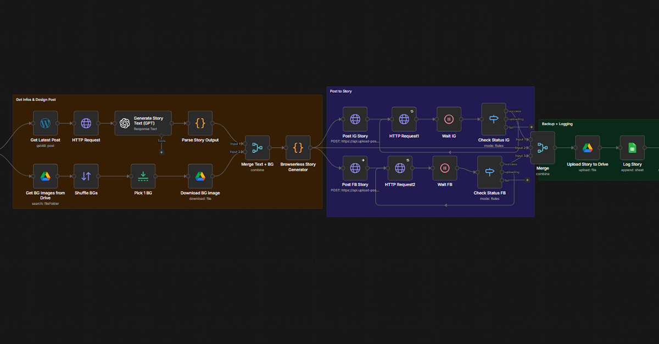Select the 'Post to Story' sticky note title
659x344 pixels.
click(341, 91)
